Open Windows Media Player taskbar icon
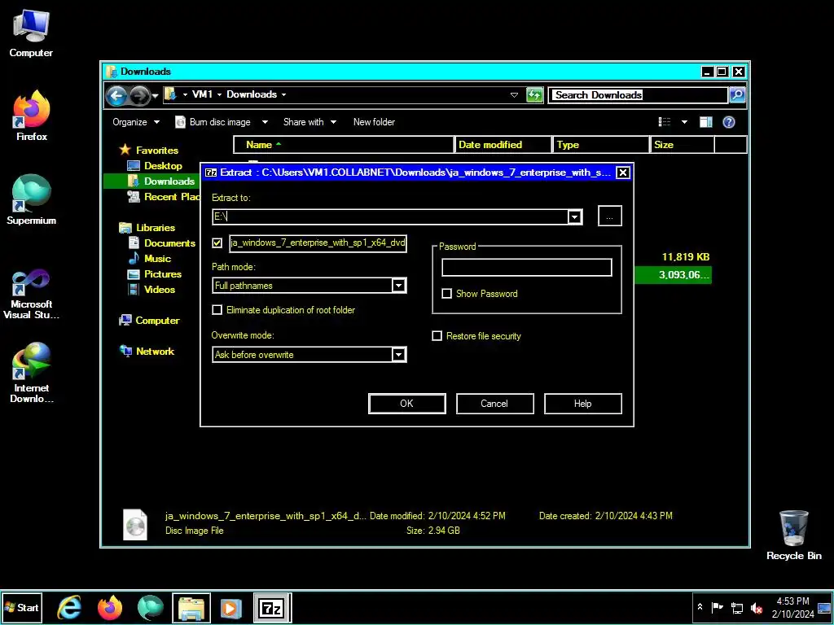 point(230,607)
